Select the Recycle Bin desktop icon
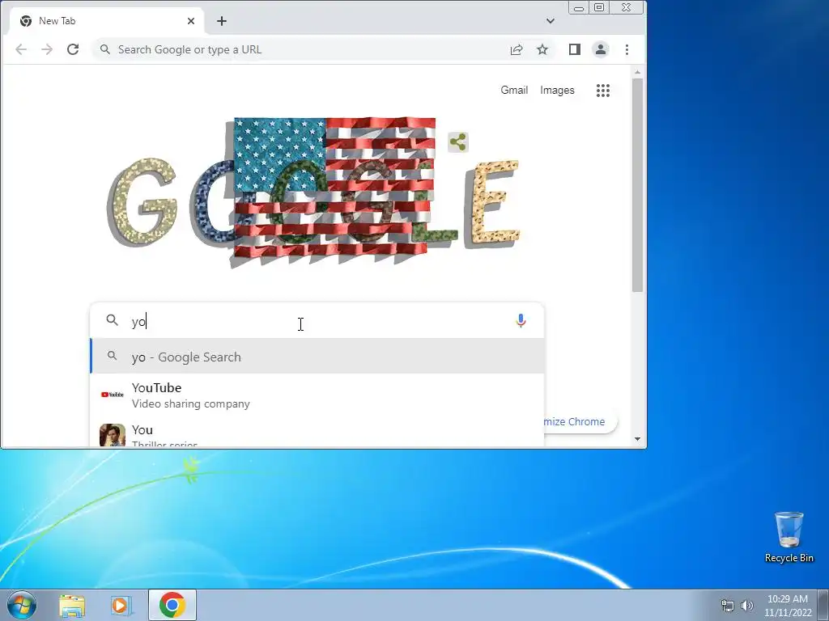Viewport: 829px width, 621px height. pos(789,537)
